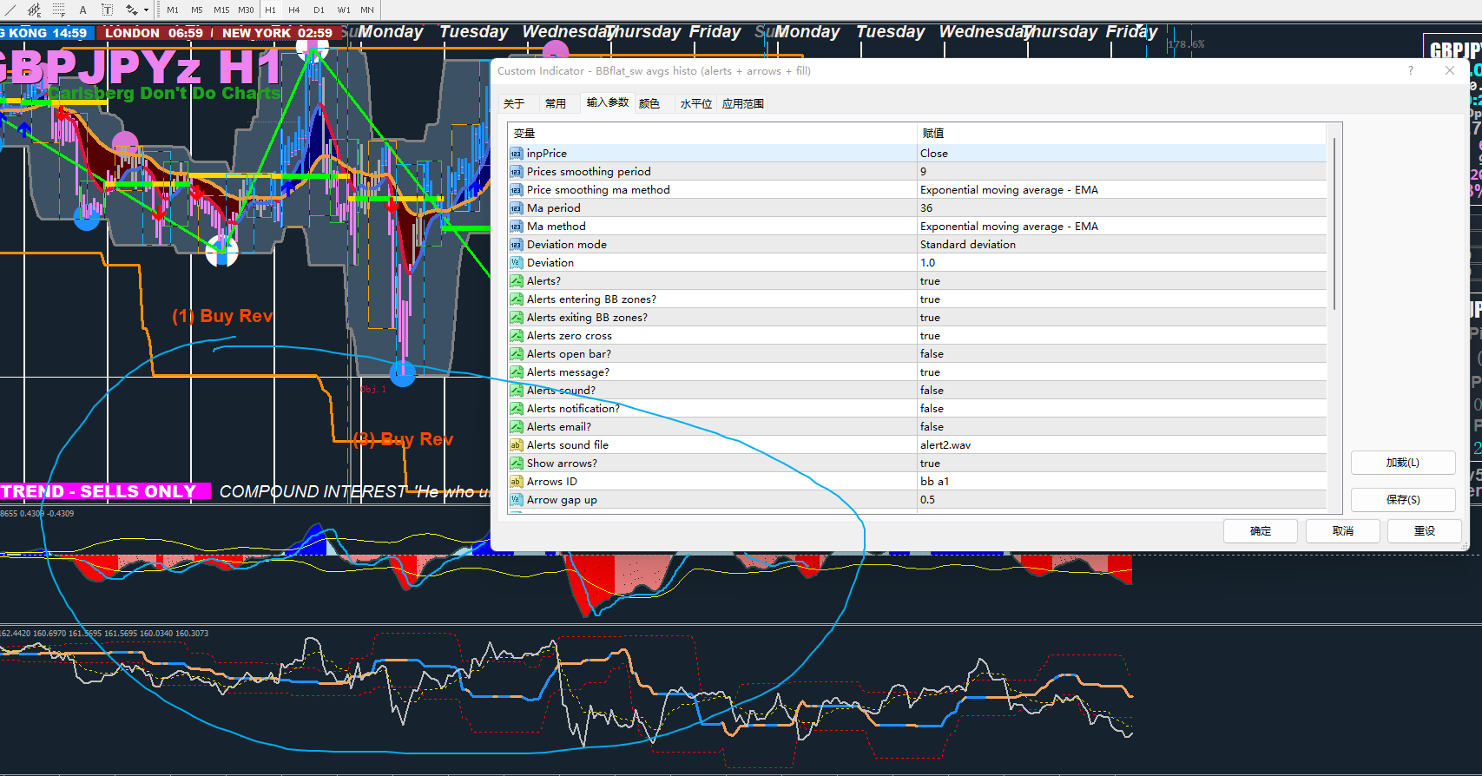Viewport: 1482px width, 776px height.
Task: Select the text tool 'A'
Action: (82, 10)
